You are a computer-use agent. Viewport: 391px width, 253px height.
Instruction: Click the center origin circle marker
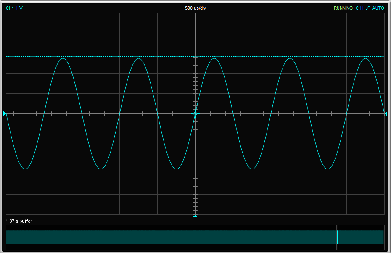195,114
